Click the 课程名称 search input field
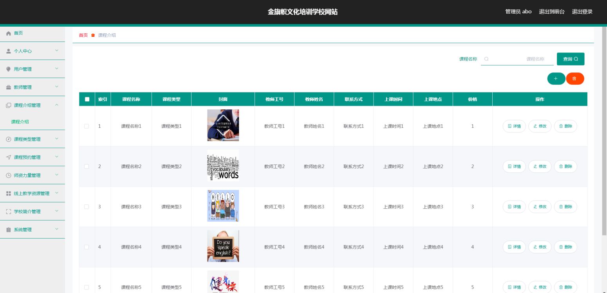Image resolution: width=607 pixels, height=293 pixels. click(517, 59)
